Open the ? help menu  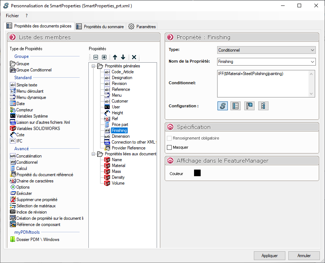[x=26, y=16]
